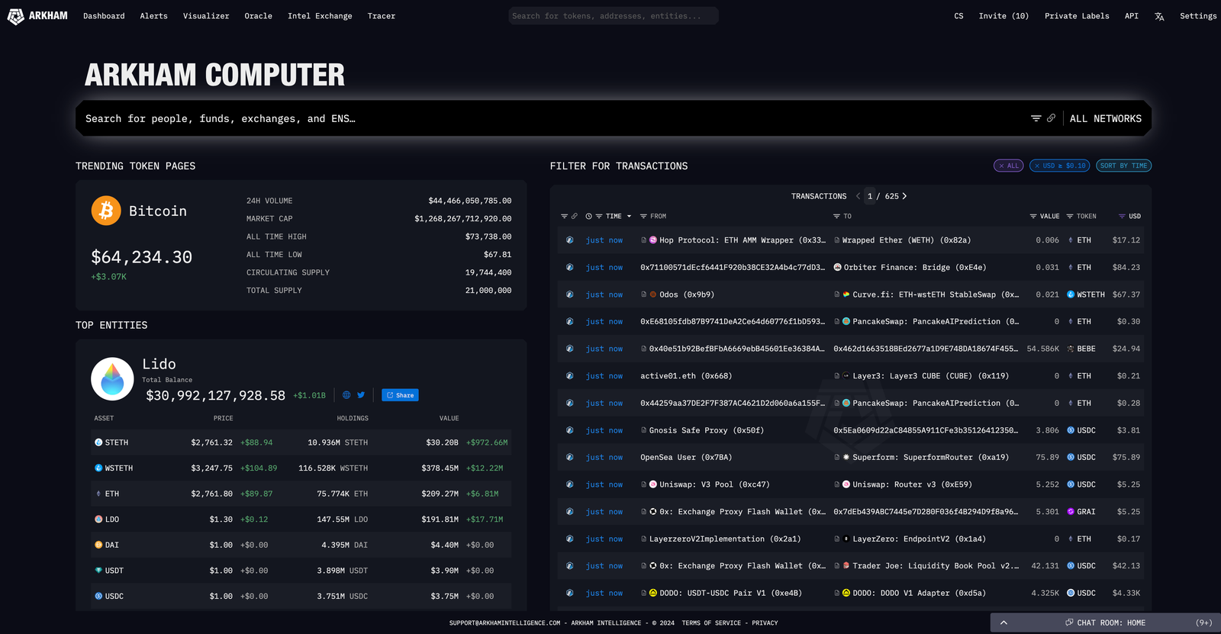
Task: Click the filter icon in main search bar
Action: (x=1036, y=118)
